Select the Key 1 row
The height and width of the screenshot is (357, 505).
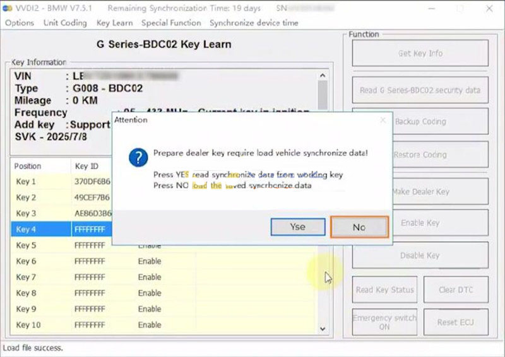tap(61, 182)
